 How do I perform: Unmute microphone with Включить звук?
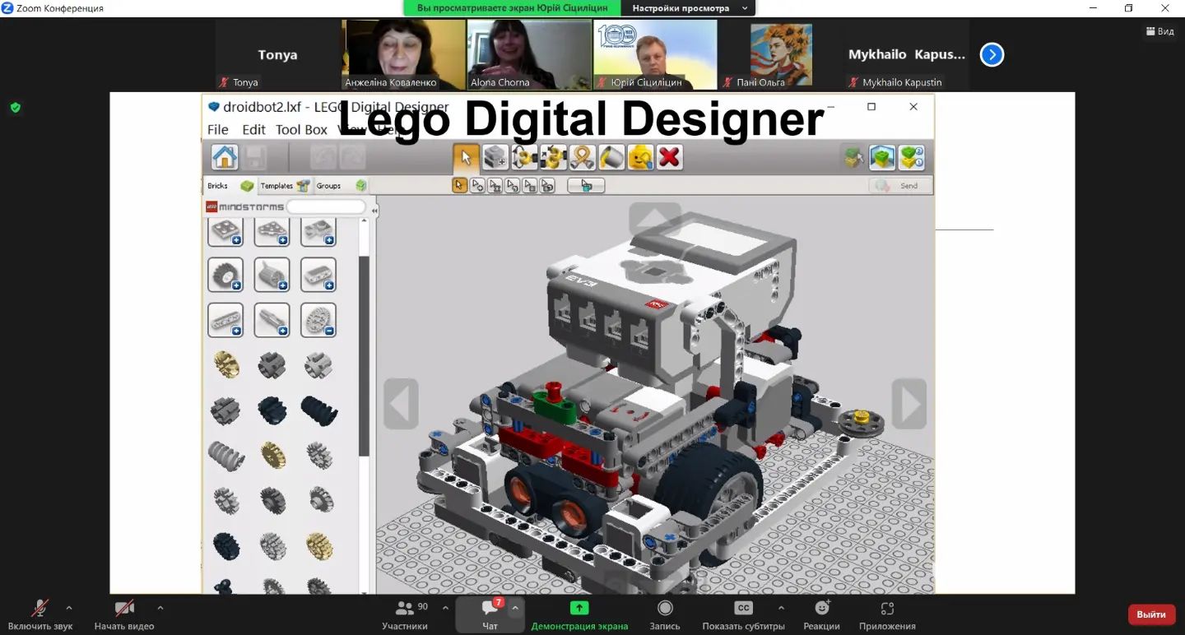click(x=39, y=614)
